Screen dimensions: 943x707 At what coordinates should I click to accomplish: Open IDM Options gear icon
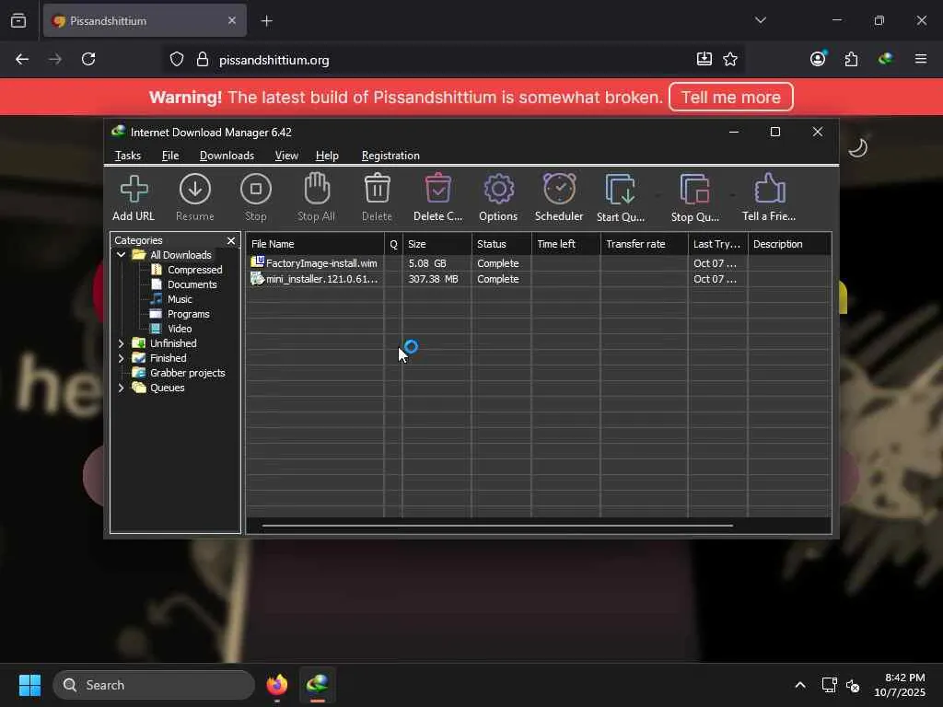pyautogui.click(x=498, y=197)
